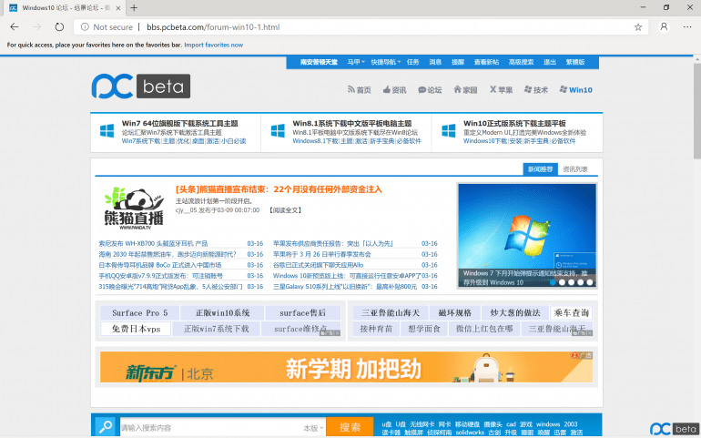
Task: Click the Import favorites now link
Action: click(214, 45)
